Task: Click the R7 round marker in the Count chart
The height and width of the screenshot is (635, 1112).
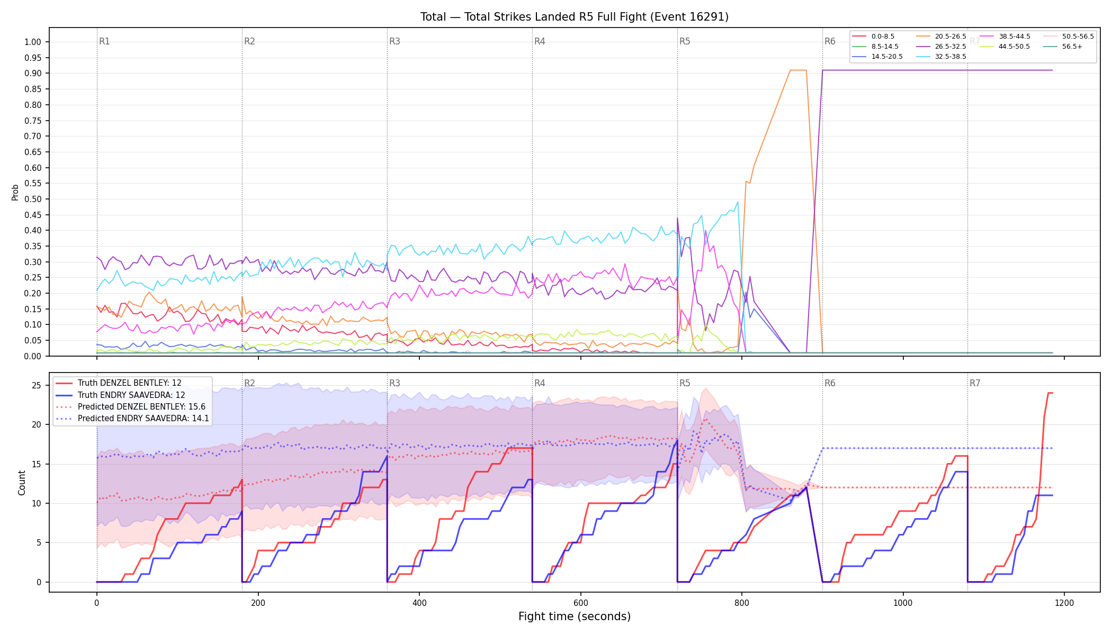Action: 975,383
